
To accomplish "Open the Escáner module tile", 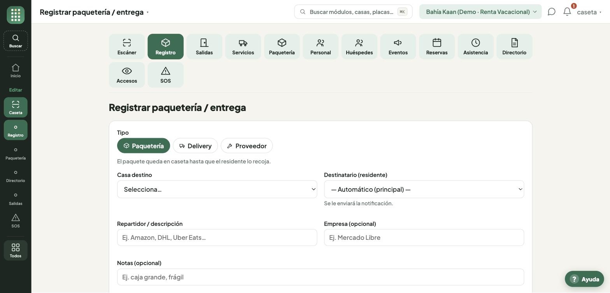I will 127,47.
